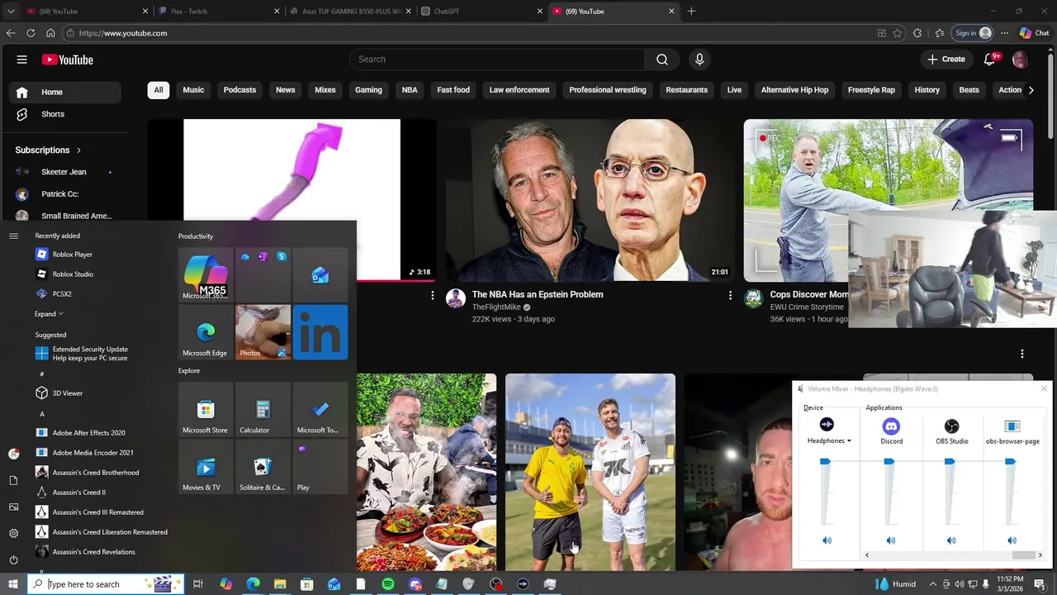1057x595 pixels.
Task: Click the YouTube search magnifier button
Action: [662, 59]
